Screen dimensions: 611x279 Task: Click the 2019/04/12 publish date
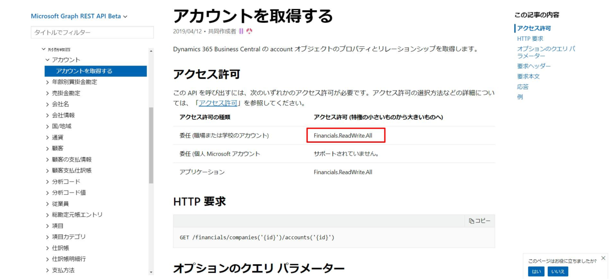(x=187, y=32)
